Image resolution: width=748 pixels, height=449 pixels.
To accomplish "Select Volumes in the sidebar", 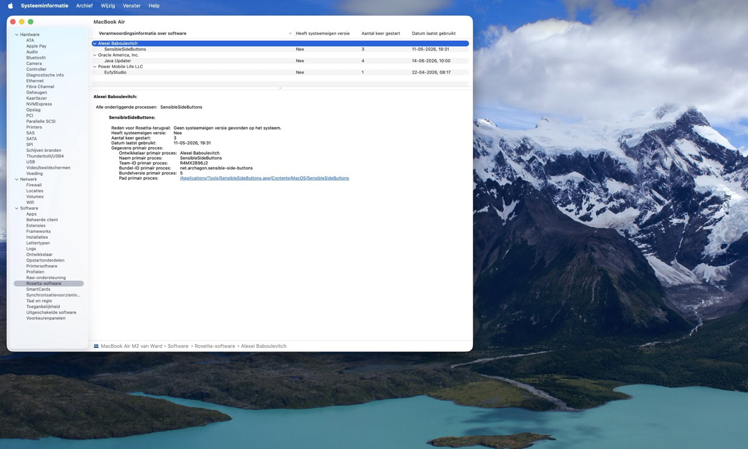I will [34, 197].
